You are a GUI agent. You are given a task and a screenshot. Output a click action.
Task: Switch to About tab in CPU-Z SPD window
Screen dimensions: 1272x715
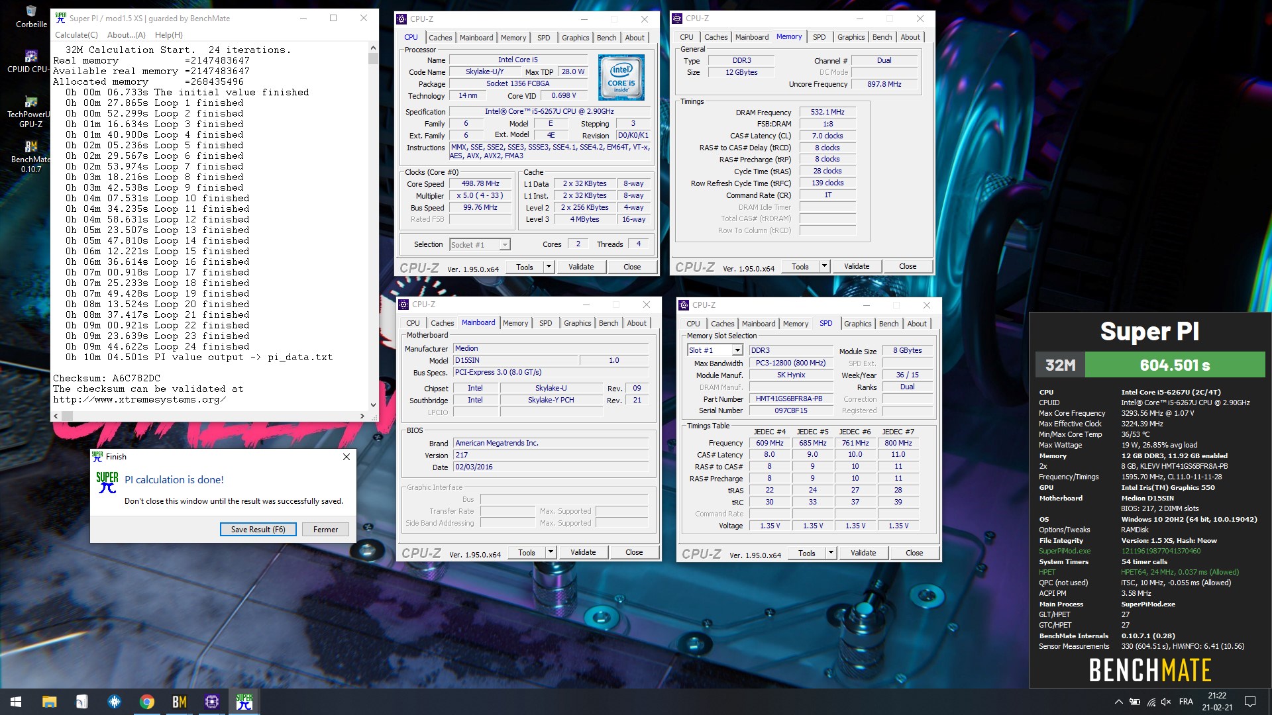pos(917,324)
